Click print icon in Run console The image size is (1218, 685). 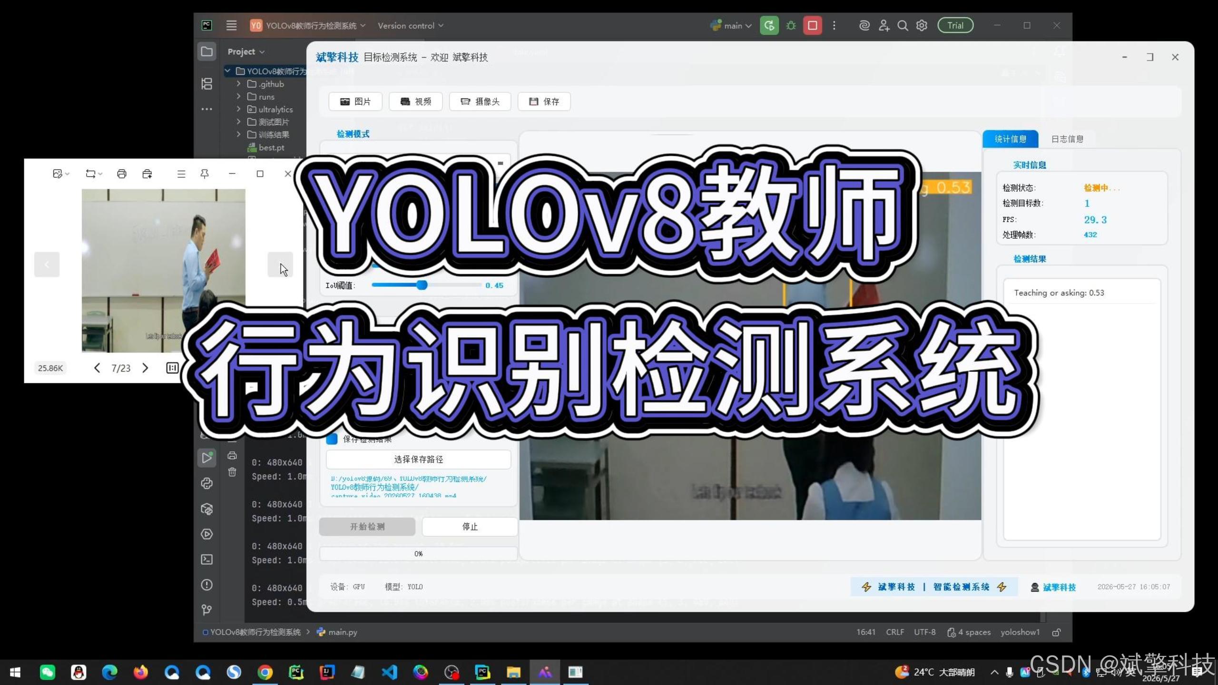click(x=232, y=455)
